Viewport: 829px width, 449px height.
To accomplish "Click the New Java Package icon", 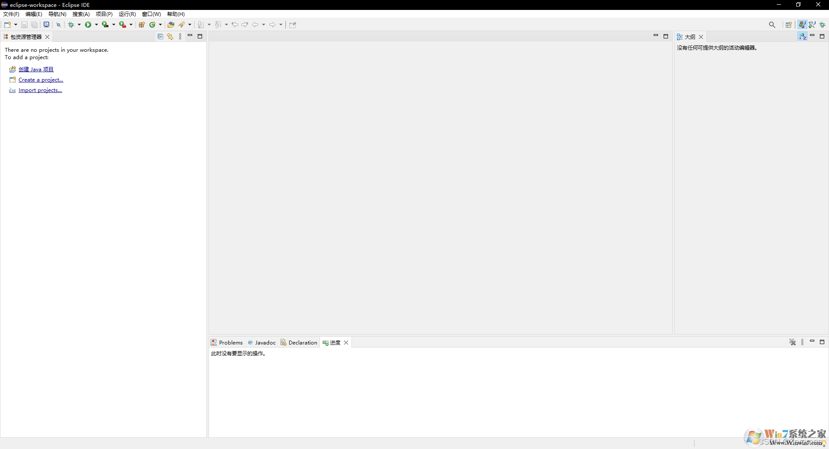I will pos(142,25).
